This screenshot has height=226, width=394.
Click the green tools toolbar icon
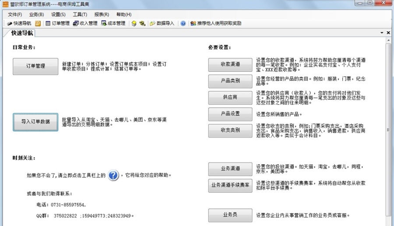(x=142, y=23)
